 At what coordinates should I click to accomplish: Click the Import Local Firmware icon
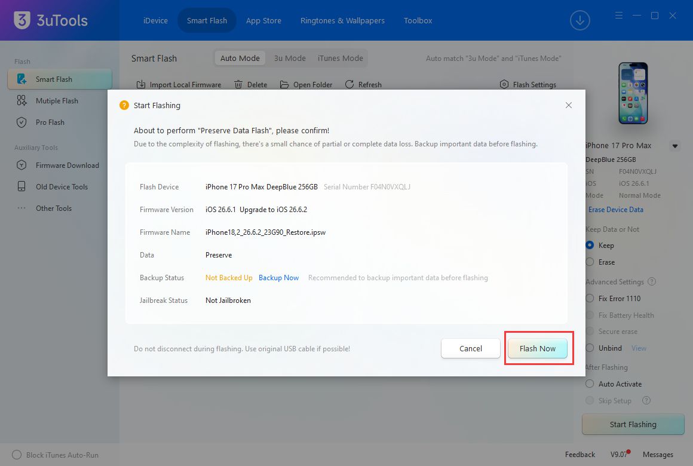(141, 84)
